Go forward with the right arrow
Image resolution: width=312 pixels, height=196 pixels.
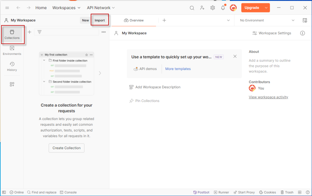point(29,8)
